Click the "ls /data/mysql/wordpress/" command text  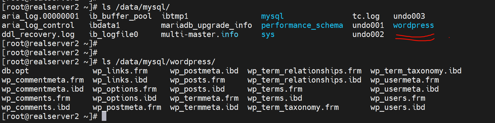(159, 62)
